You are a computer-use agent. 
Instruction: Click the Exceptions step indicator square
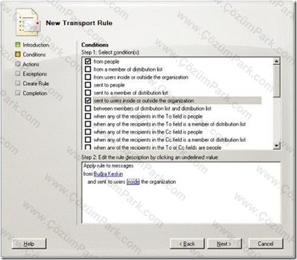tap(18, 74)
